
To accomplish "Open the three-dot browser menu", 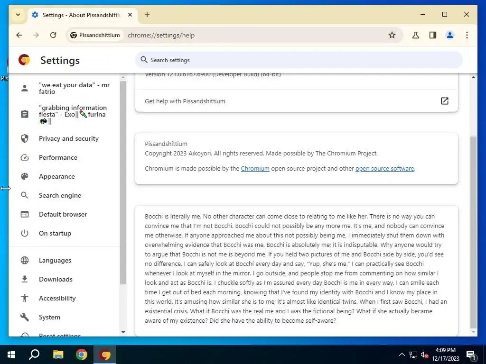I will click(x=467, y=35).
